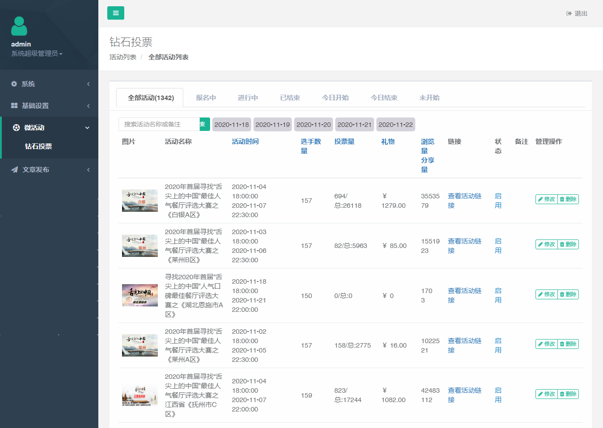
Task: Click 修改 for the 白银A区 activity
Action: coord(547,199)
